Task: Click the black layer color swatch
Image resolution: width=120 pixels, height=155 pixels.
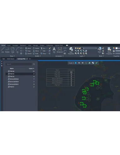Action: pyautogui.click(x=82, y=48)
